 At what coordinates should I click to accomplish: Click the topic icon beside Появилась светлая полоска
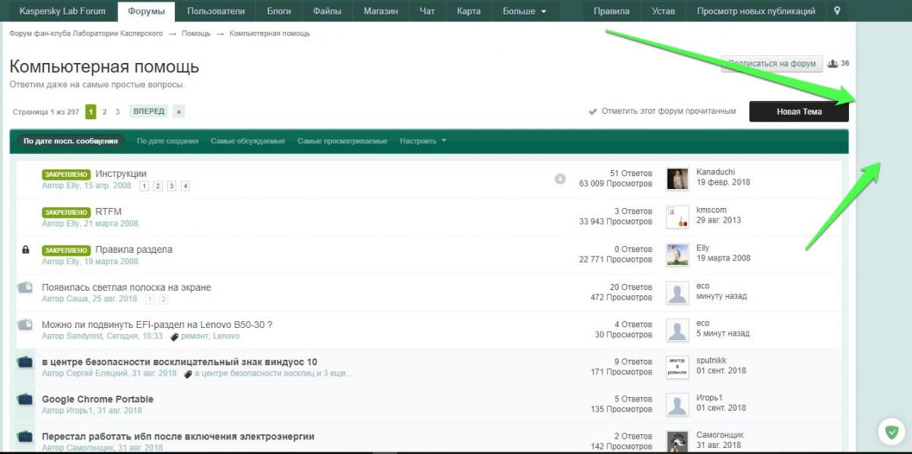25,288
